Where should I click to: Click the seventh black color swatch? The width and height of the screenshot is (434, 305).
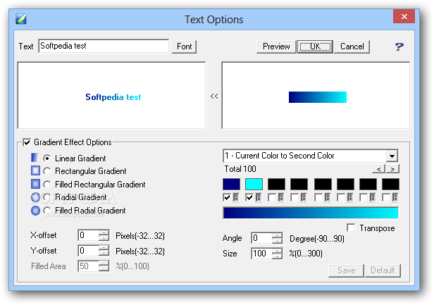tap(368, 184)
